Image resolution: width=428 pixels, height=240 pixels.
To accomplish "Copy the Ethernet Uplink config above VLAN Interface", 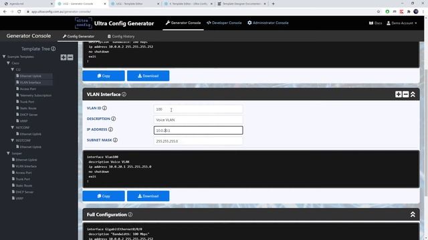I will [104, 75].
